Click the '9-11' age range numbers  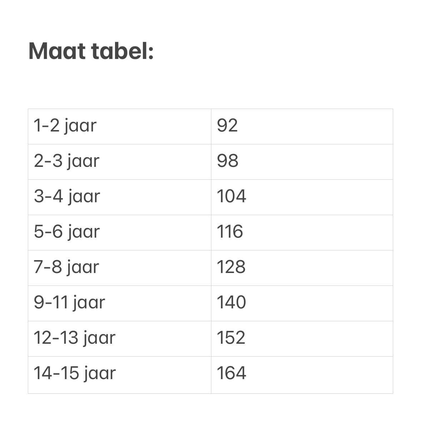[51, 302]
